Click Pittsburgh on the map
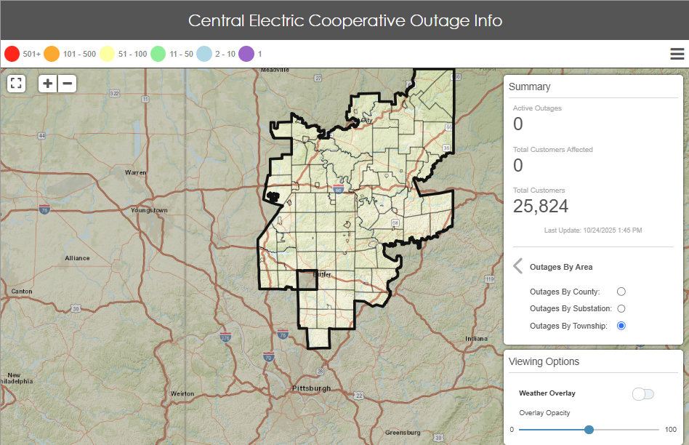Screen dimensions: 689x445 (310, 388)
